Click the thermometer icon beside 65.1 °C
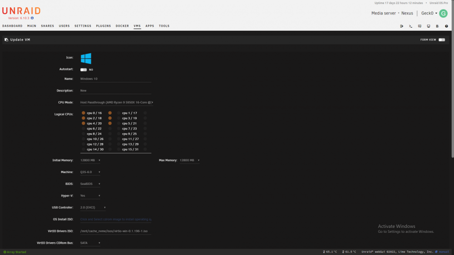Viewport: 454px width, 255px height. (324, 252)
